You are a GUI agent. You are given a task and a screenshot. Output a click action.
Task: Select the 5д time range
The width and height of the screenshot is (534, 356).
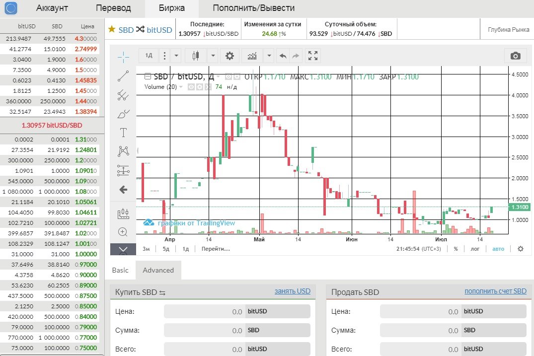pyautogui.click(x=166, y=249)
